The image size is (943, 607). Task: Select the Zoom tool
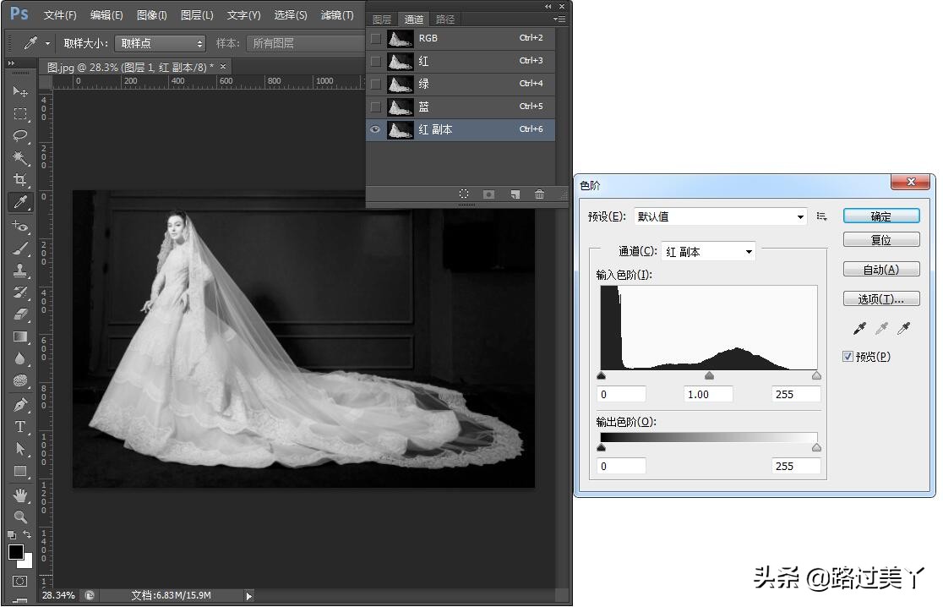[19, 517]
